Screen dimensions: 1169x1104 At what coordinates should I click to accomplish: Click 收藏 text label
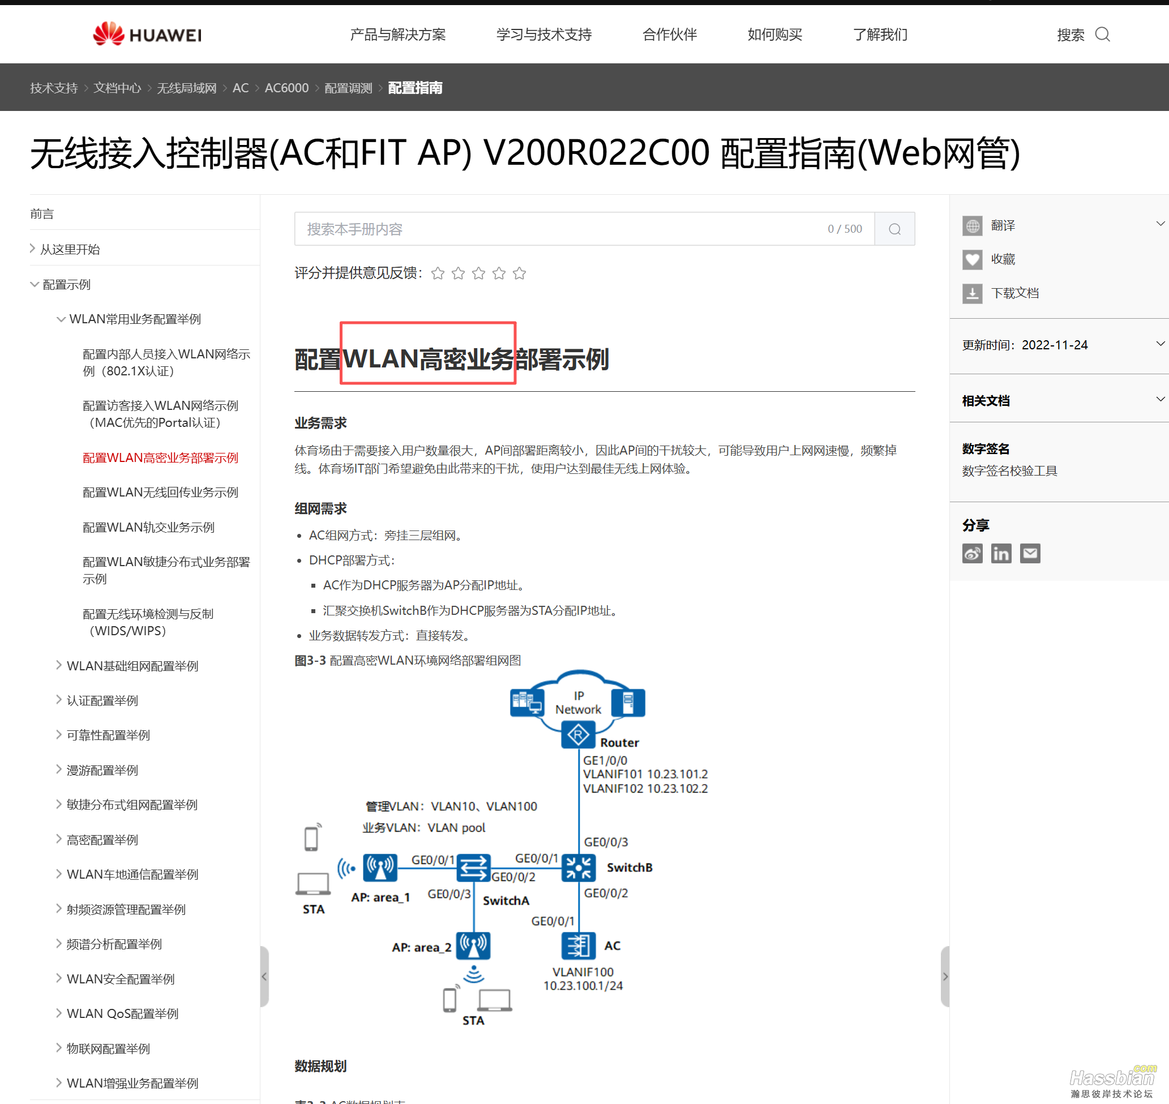tap(1003, 259)
